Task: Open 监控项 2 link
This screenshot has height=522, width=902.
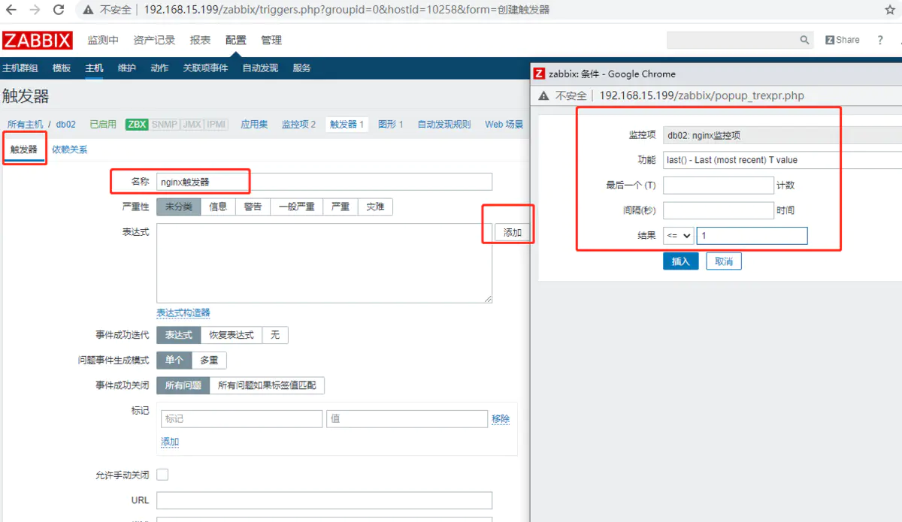Action: (x=298, y=125)
